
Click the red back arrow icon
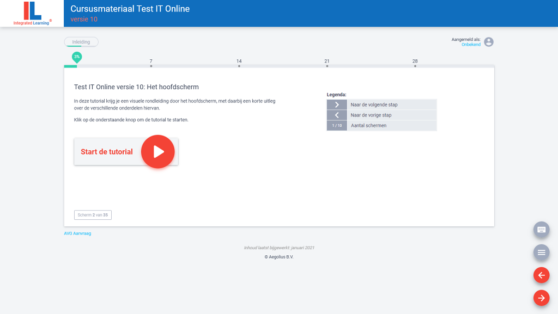[541, 275]
